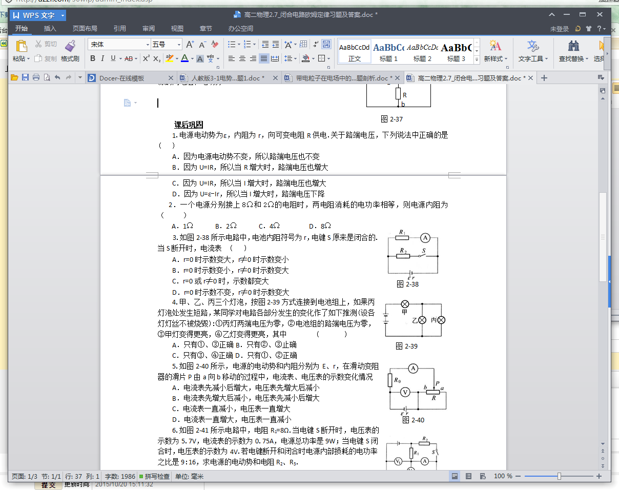
Task: Click the 未登录 (not logged in) link
Action: (x=560, y=29)
